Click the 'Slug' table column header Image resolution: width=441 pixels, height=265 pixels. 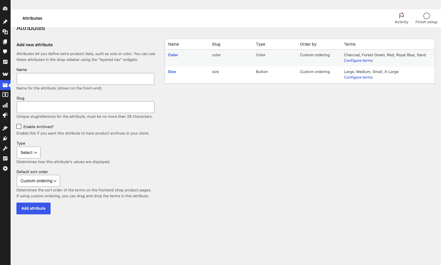pyautogui.click(x=216, y=44)
